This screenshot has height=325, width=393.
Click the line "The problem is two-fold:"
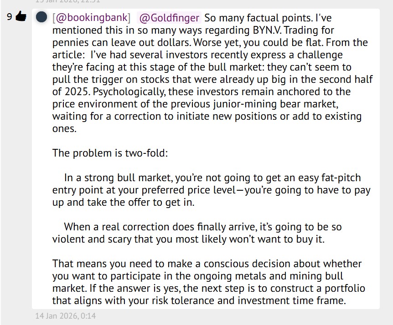(x=110, y=152)
